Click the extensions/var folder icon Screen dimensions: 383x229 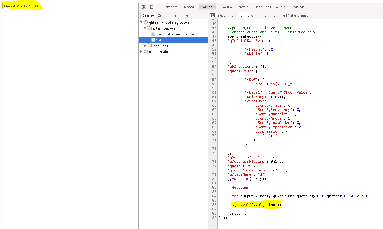150,28
